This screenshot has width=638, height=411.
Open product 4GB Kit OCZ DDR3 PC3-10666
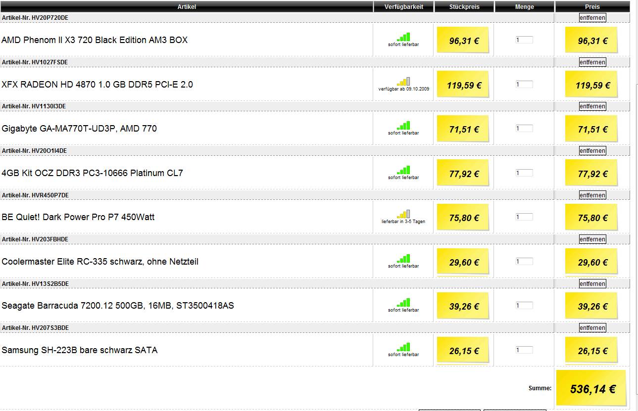(x=92, y=173)
